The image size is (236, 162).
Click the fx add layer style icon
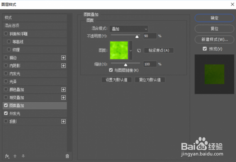click(7, 156)
